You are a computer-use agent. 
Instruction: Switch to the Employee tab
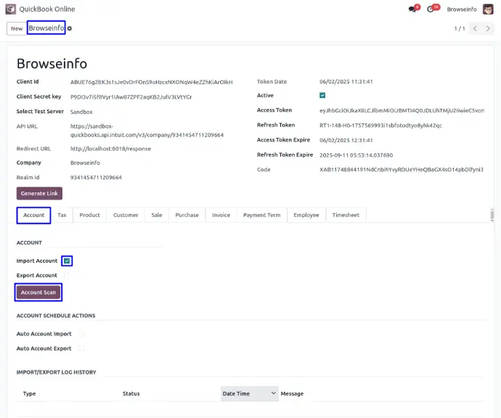point(306,216)
